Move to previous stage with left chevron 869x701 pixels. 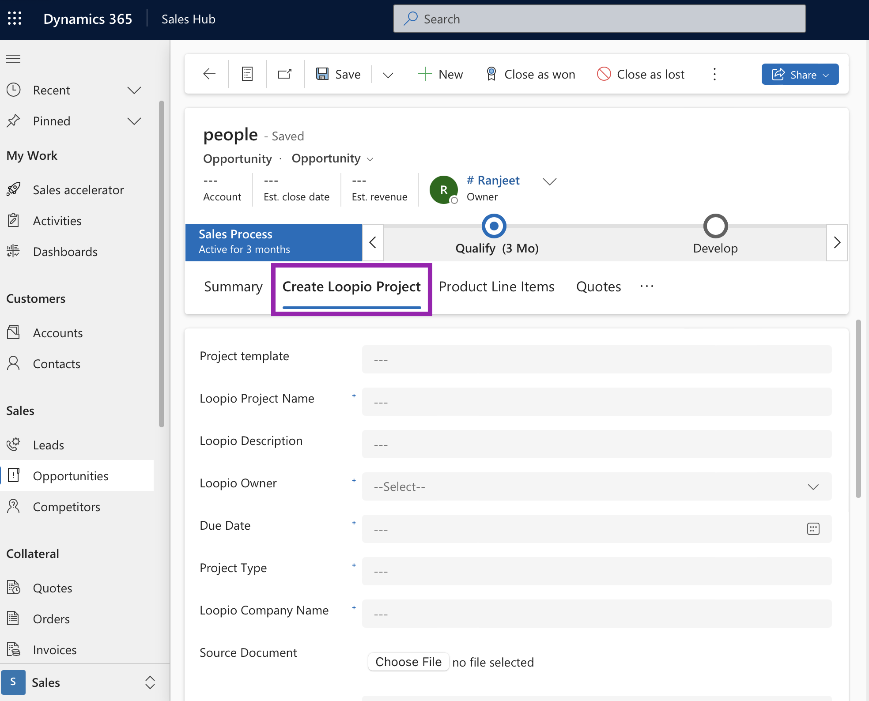tap(373, 242)
